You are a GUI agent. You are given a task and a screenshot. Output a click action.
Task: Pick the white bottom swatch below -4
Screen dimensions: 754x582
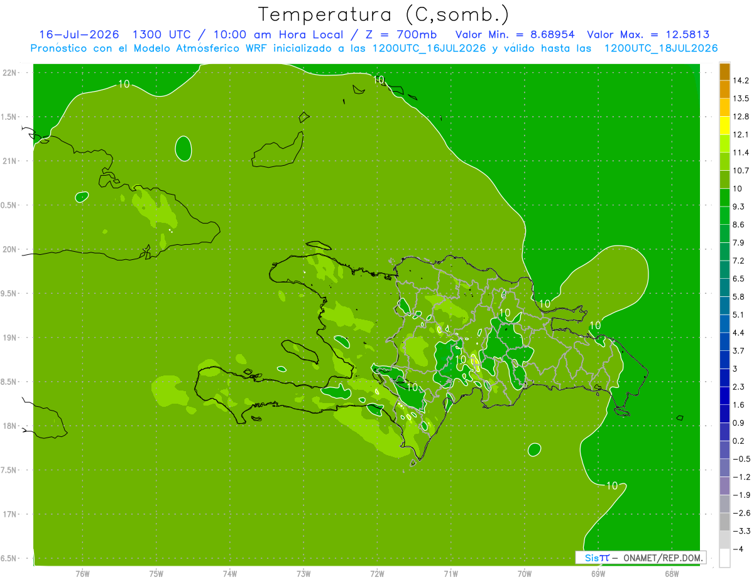point(724,558)
